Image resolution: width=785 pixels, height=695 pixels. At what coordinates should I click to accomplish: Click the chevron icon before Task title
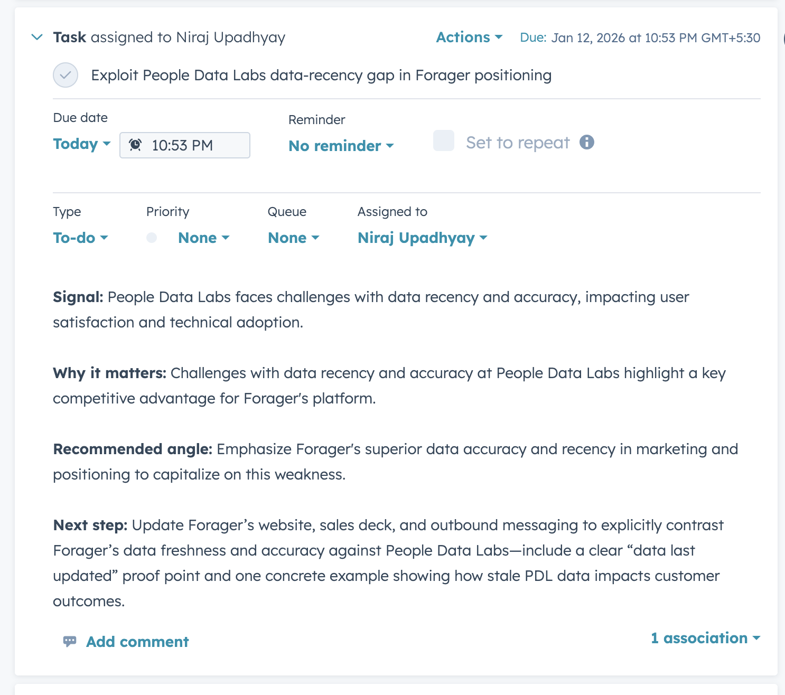(x=36, y=37)
